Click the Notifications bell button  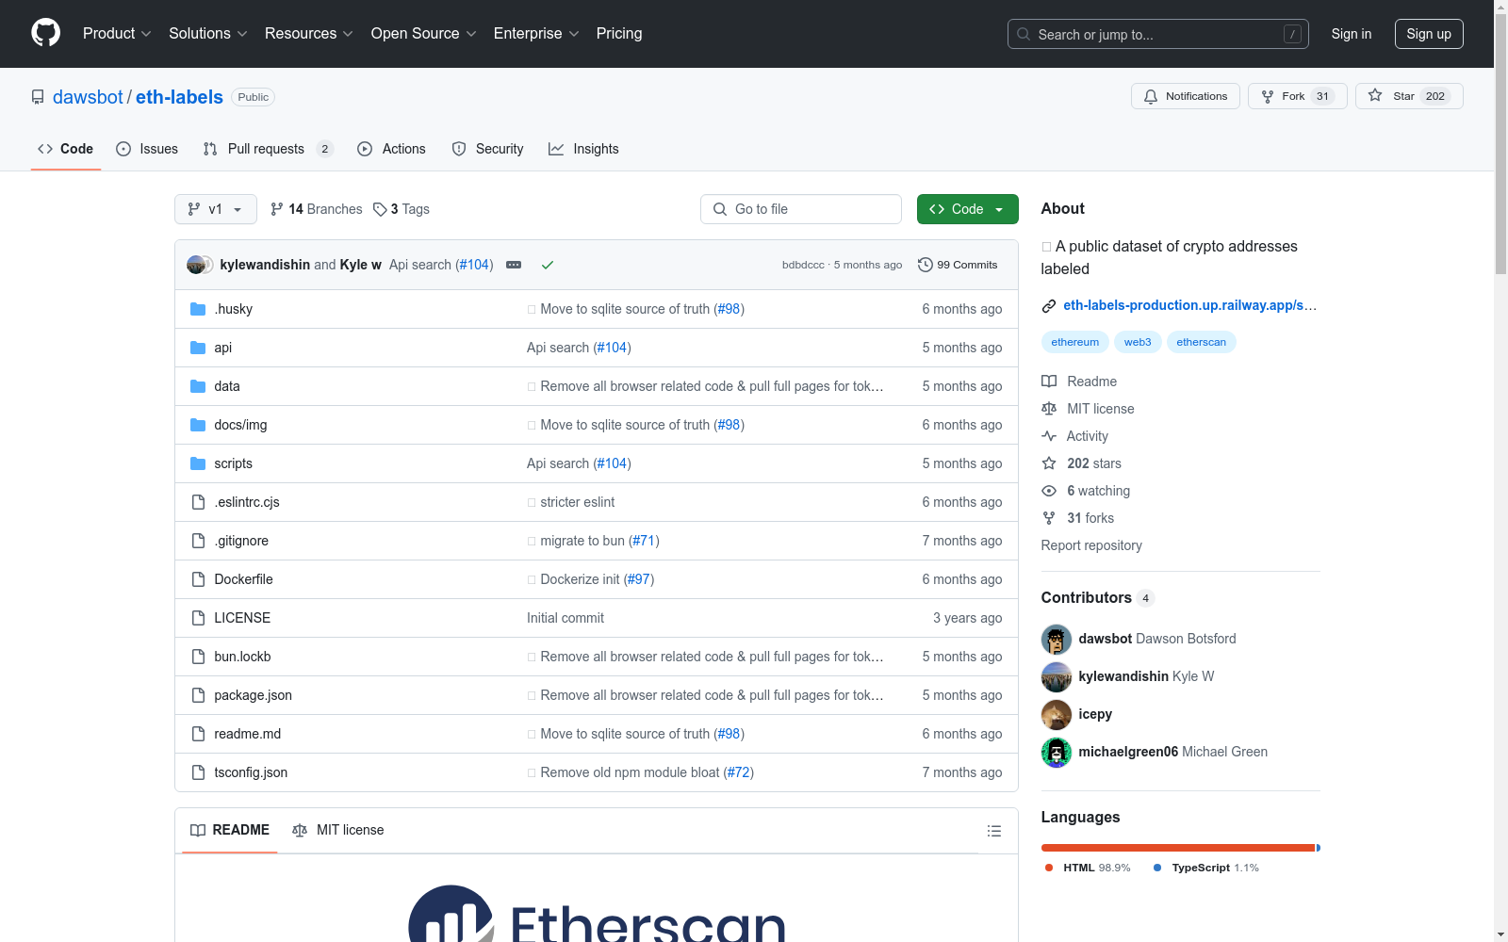coord(1186,96)
